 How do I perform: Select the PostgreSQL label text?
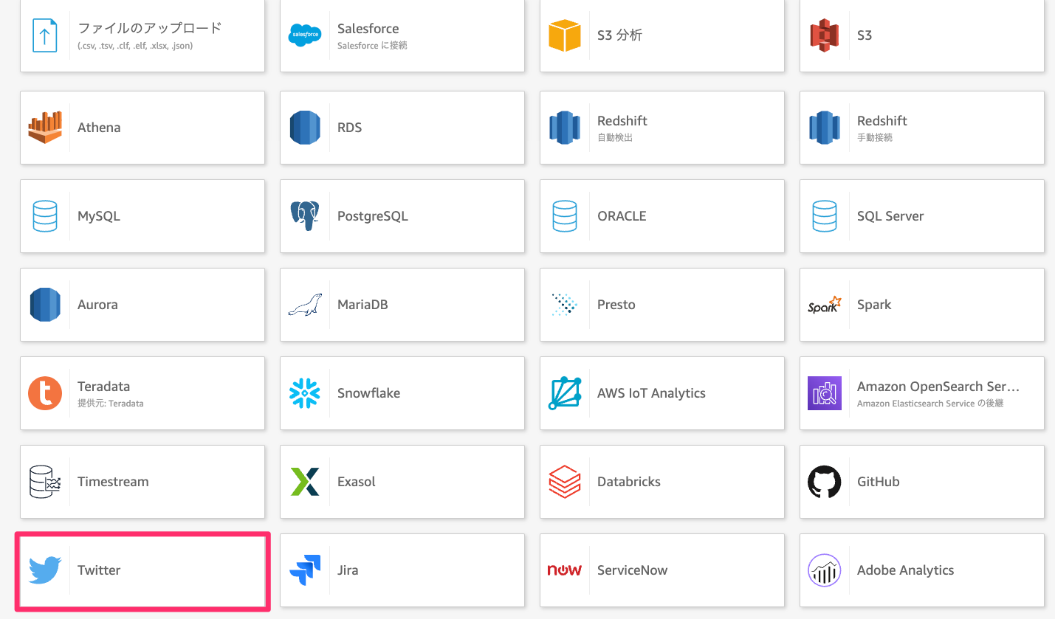[372, 216]
